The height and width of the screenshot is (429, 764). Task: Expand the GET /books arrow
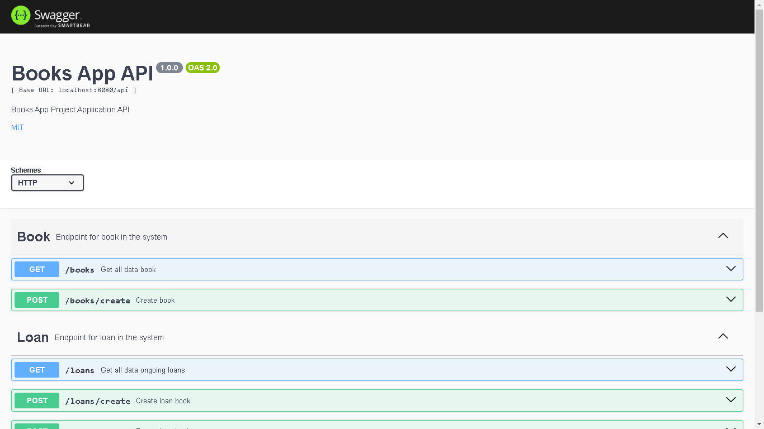pos(731,269)
